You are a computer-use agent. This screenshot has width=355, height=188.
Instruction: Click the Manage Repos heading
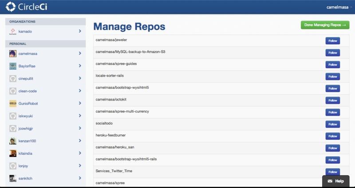pyautogui.click(x=129, y=27)
